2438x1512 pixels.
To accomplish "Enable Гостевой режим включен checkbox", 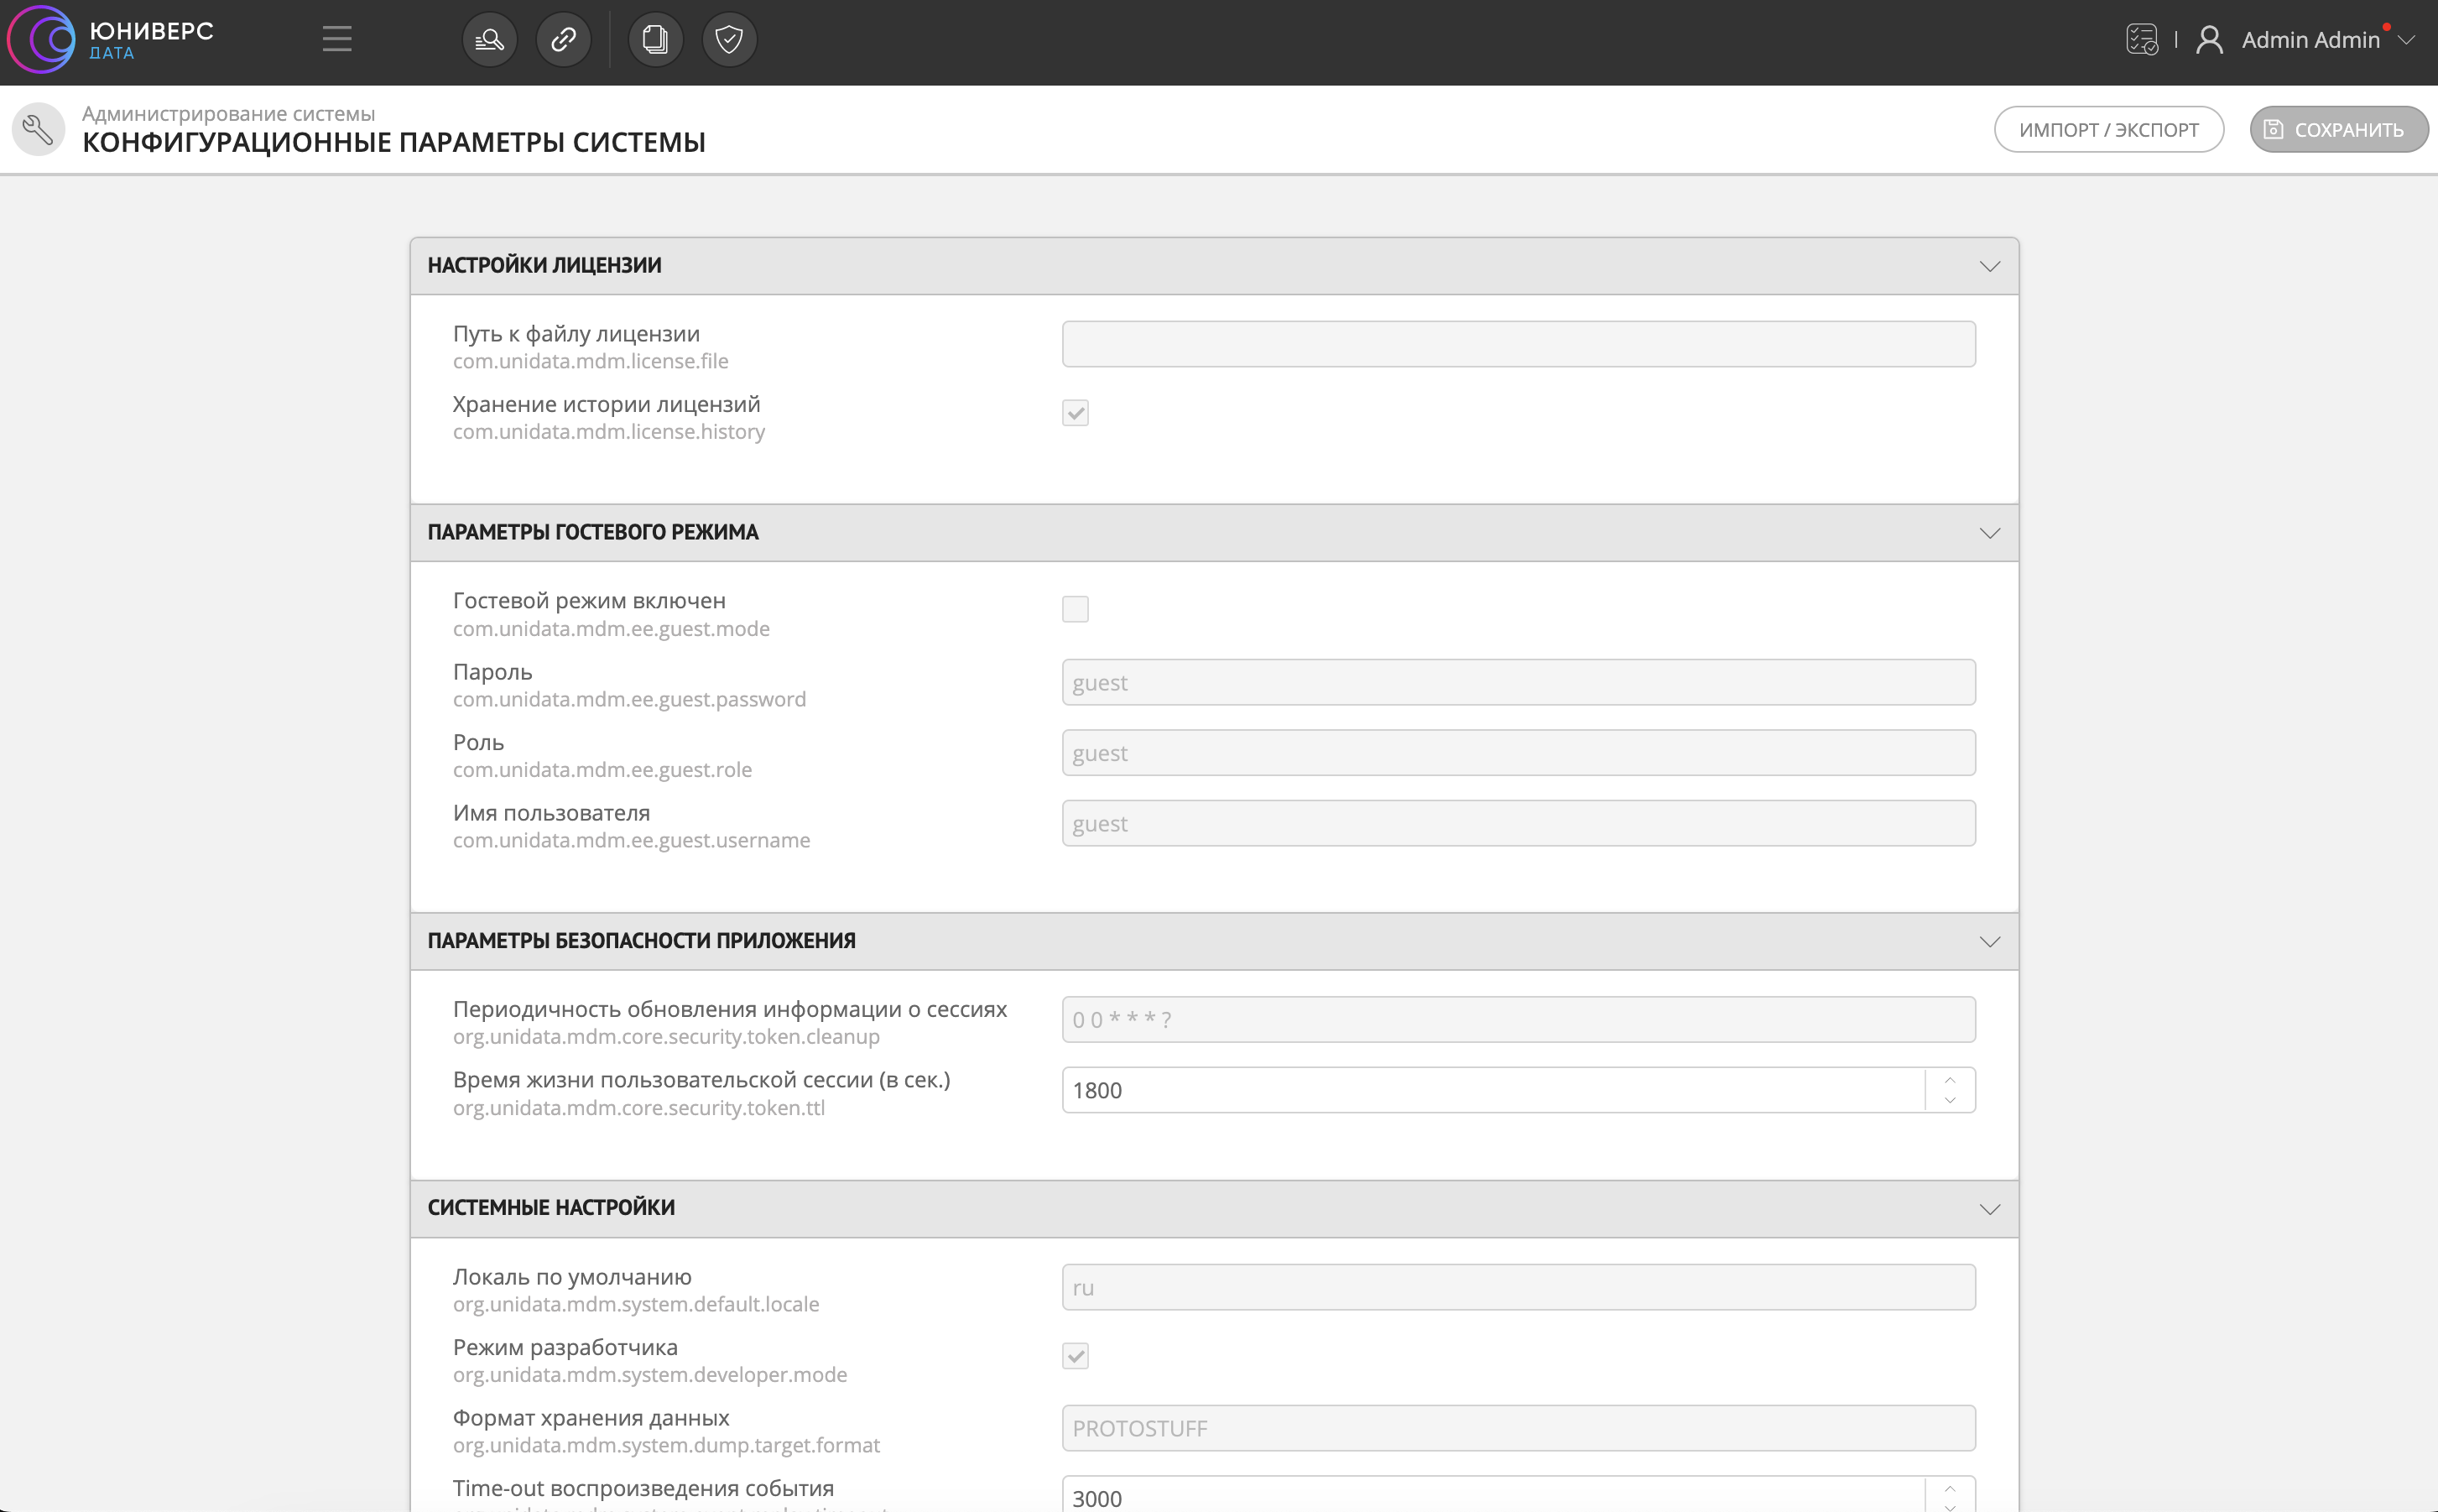I will click(x=1075, y=609).
